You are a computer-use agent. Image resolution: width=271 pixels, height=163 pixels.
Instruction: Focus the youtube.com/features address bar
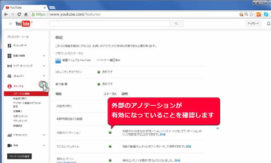pyautogui.click(x=134, y=14)
